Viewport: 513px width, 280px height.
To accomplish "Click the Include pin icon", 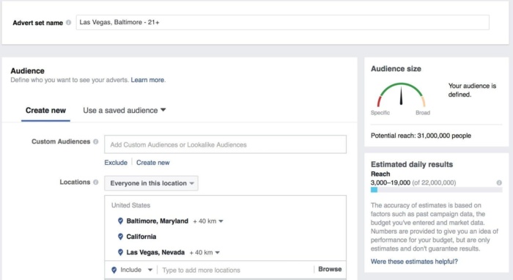I will click(114, 270).
